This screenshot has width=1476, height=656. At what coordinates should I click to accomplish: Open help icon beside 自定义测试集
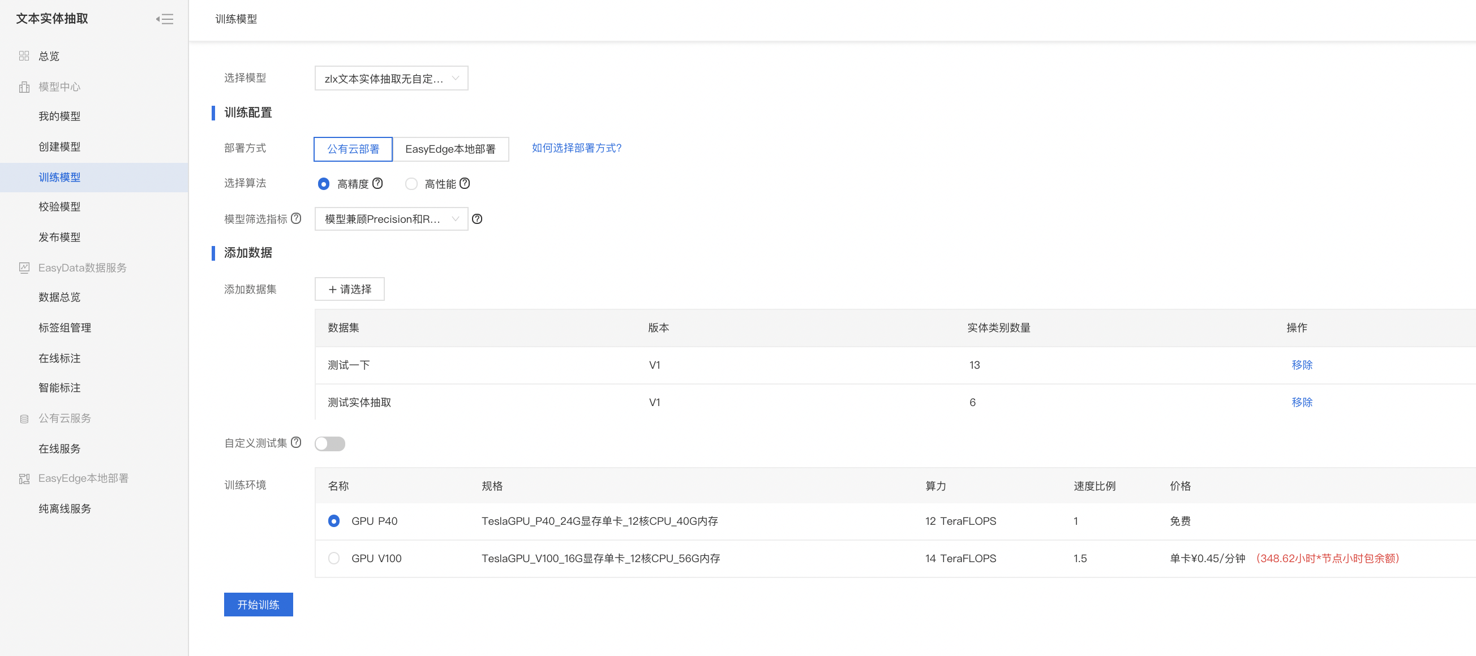tap(296, 442)
